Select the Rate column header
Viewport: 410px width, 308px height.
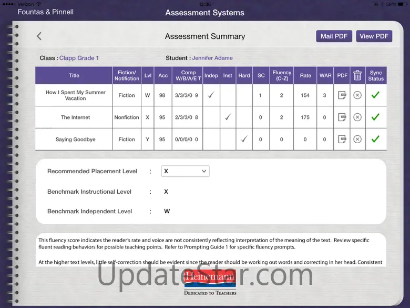click(x=305, y=75)
